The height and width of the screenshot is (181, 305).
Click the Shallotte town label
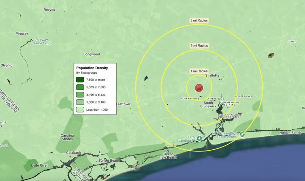click(212, 75)
